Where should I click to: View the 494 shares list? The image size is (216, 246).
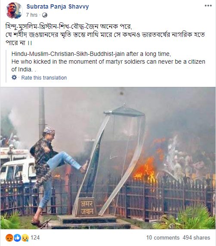pyautogui.click(x=196, y=238)
